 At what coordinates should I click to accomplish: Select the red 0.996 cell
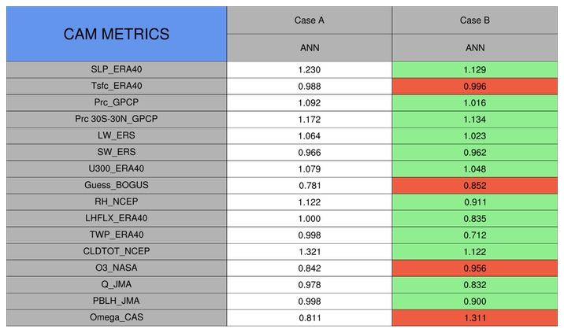click(475, 86)
